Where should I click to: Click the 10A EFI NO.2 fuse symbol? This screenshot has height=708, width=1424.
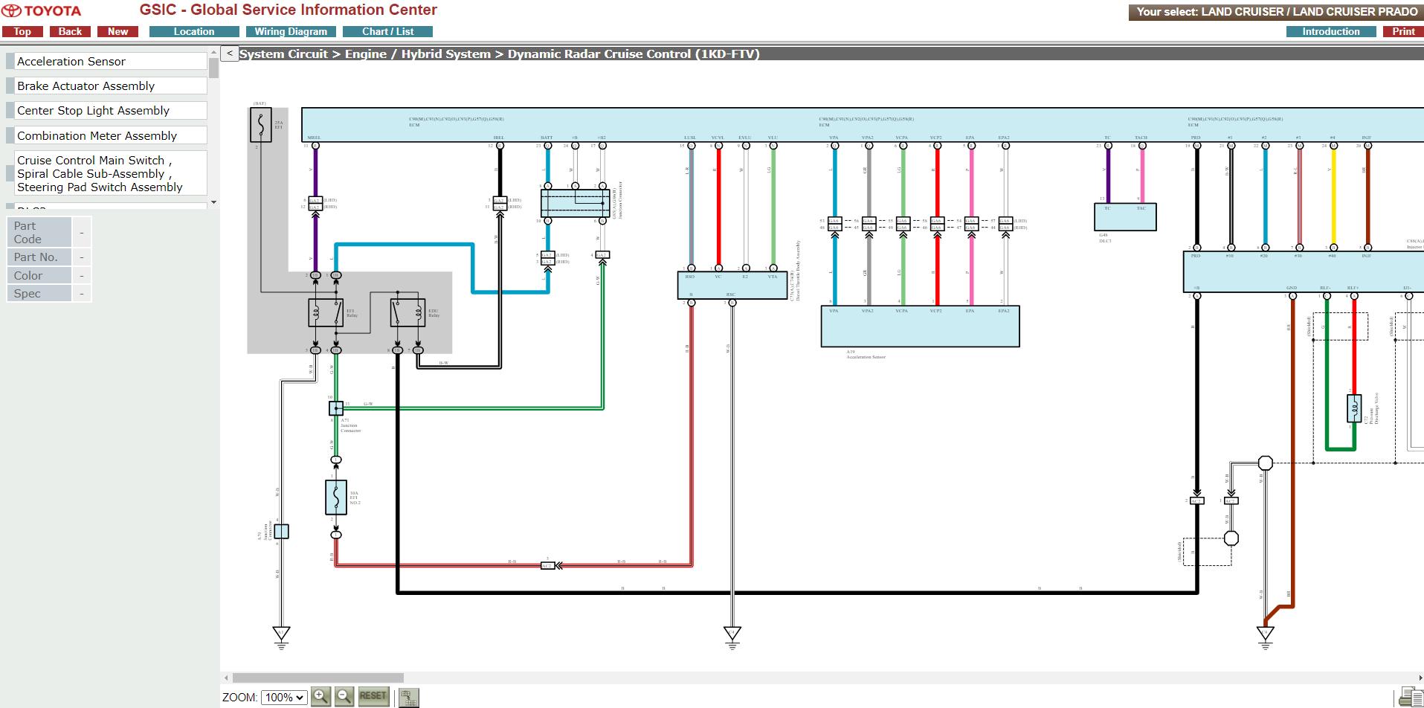click(x=336, y=498)
